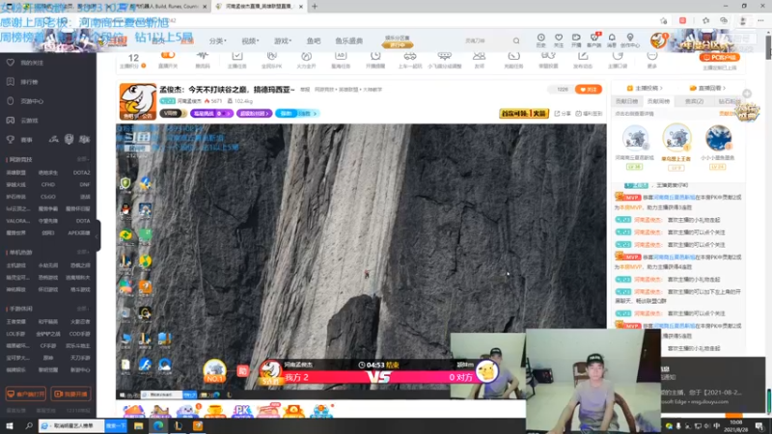The height and width of the screenshot is (434, 772).
Task: Open the taskbar search magnifier
Action: pyautogui.click(x=29, y=426)
